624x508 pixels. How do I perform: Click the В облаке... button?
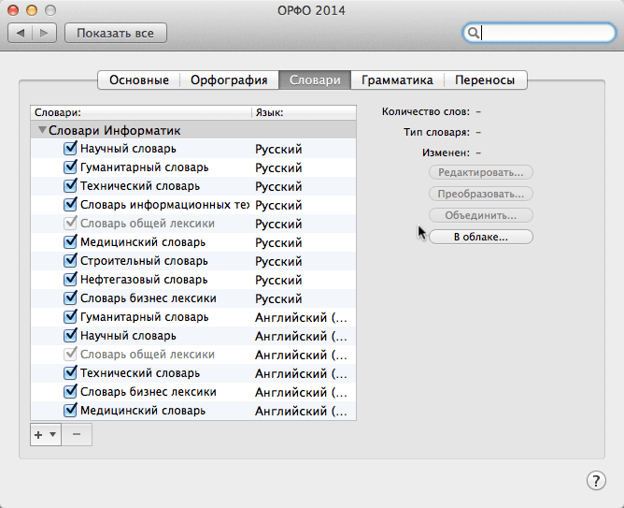pyautogui.click(x=481, y=237)
